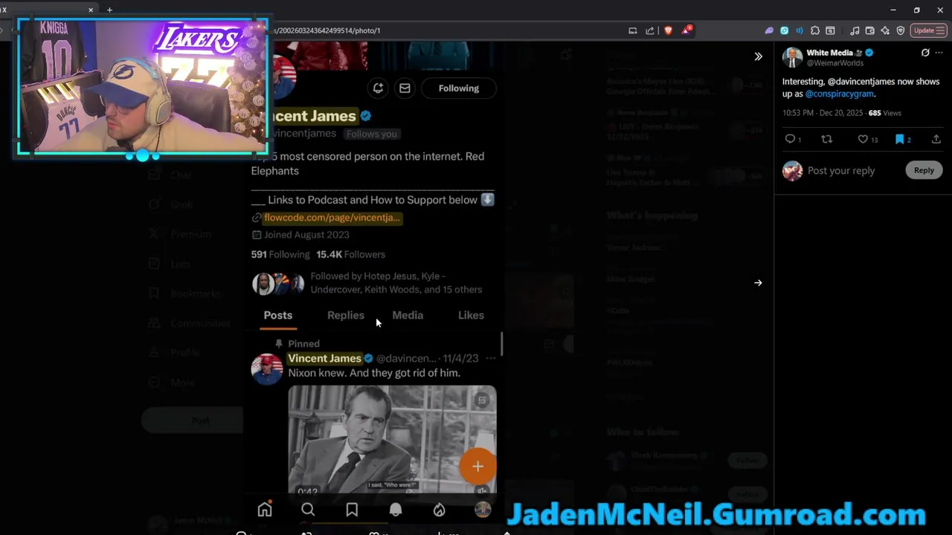
Task: Open the Brave Rewards triangle icon
Action: (x=686, y=30)
